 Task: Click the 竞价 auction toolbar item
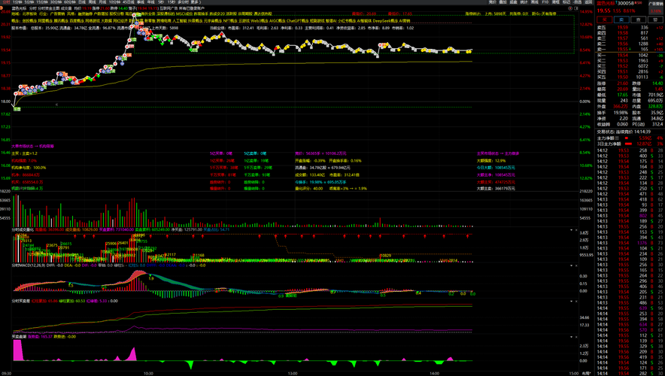pyautogui.click(x=493, y=2)
